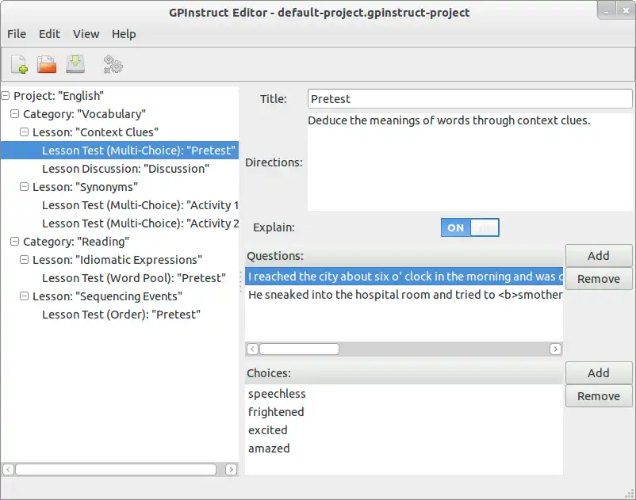This screenshot has height=500, width=636.
Task: Click the project tree horizontal scrollbar thumb
Action: coord(116,469)
